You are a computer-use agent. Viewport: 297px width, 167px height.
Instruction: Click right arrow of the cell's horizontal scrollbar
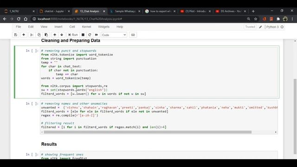coord(276,132)
